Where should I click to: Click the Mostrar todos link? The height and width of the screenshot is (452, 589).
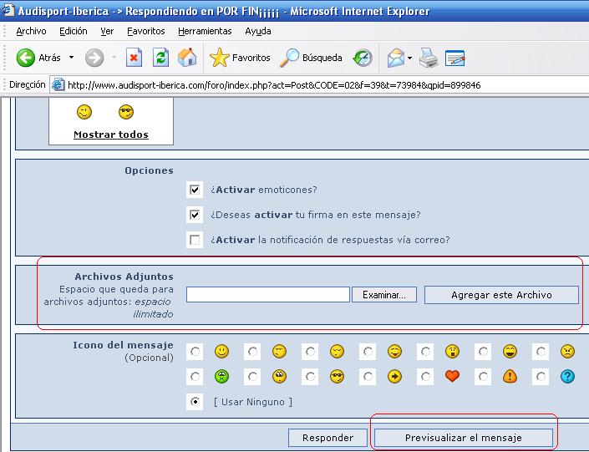coord(110,135)
